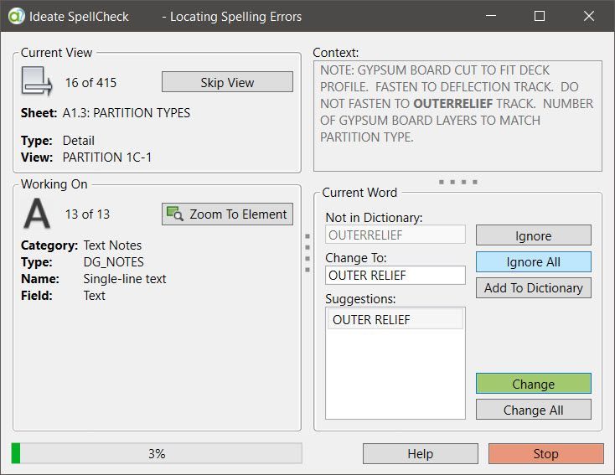Click the Change To input field

pyautogui.click(x=395, y=276)
